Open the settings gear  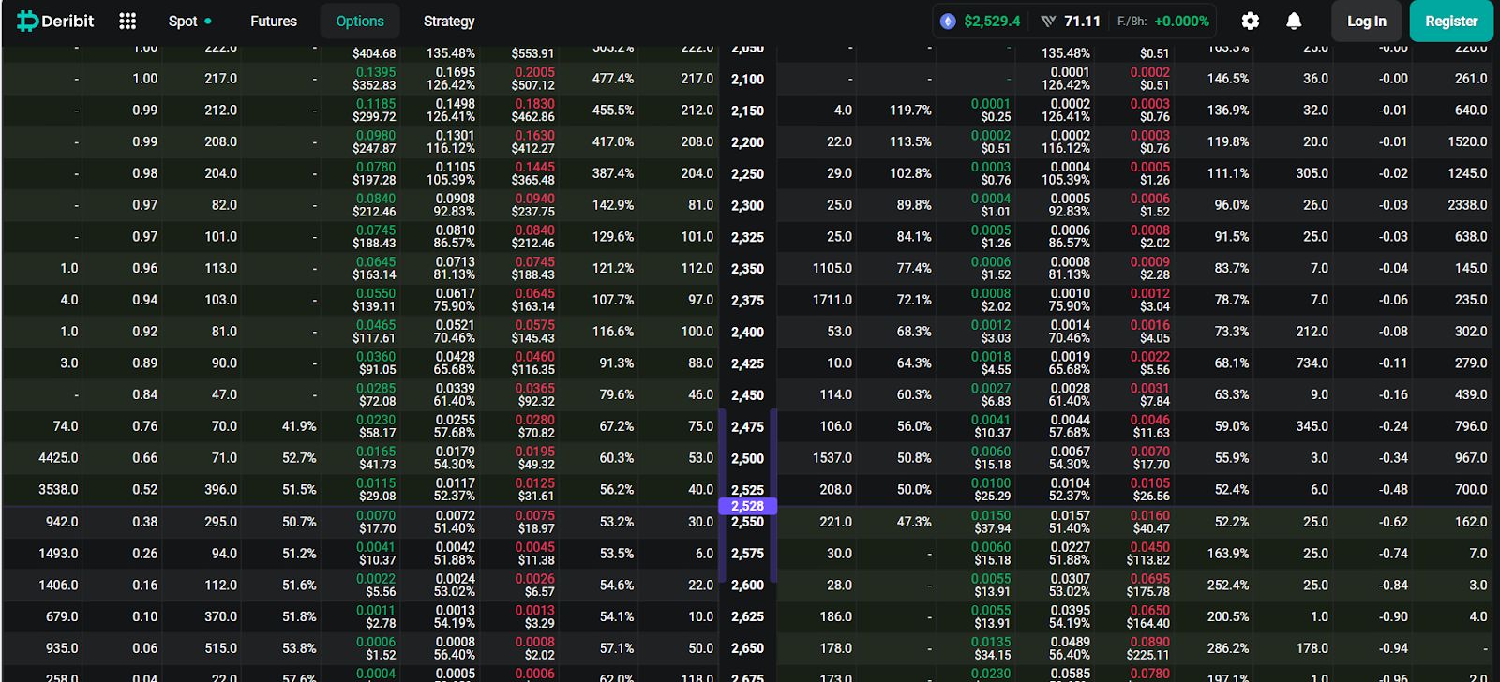pos(1250,21)
